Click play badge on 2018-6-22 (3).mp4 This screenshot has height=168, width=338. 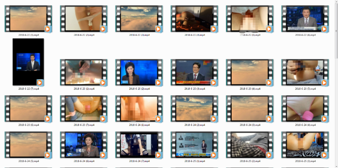click(158, 29)
